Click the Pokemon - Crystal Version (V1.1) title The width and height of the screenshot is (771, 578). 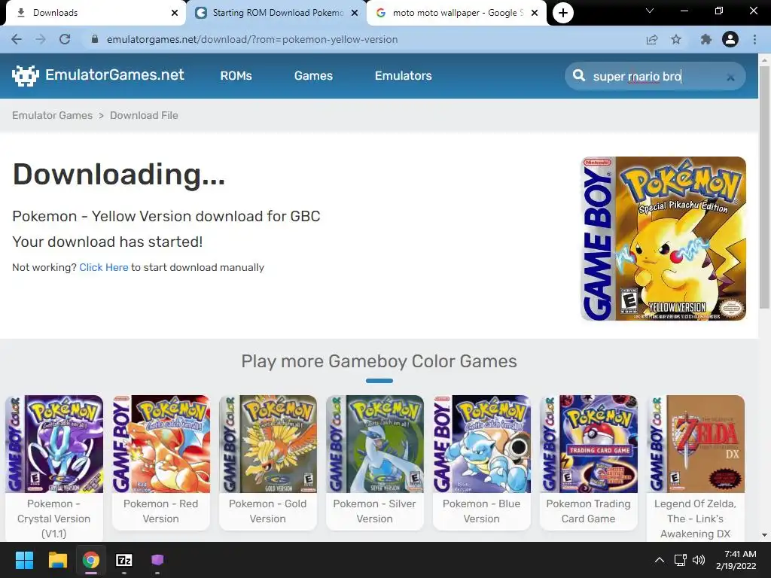click(54, 519)
